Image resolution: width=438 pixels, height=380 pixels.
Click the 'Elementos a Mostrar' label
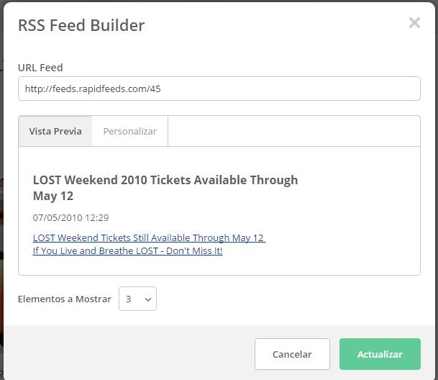click(65, 299)
